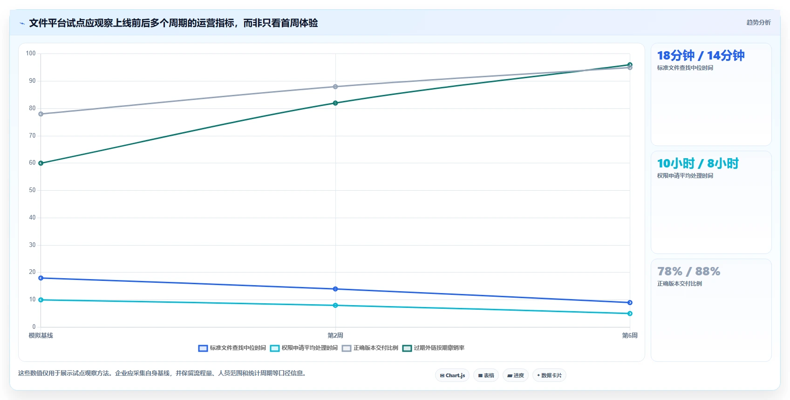Click the dark green data point at 第2周 (value 82)
Image resolution: width=790 pixels, height=400 pixels.
pyautogui.click(x=335, y=103)
